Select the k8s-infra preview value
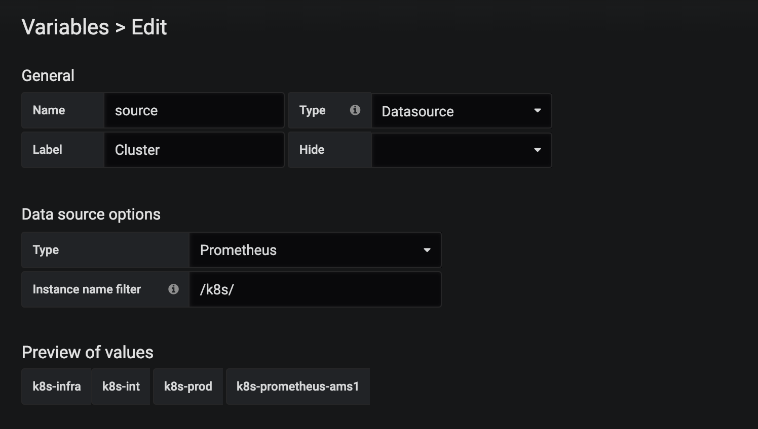Viewport: 758px width, 429px height. point(57,387)
